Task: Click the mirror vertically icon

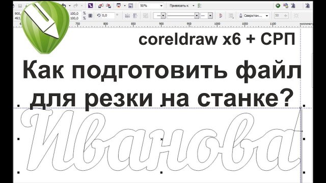Action: 135,16
